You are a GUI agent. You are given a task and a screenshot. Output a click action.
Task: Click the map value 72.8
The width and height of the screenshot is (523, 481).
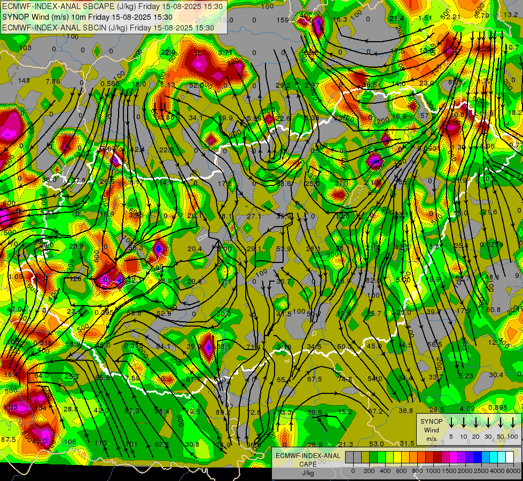(254, 412)
